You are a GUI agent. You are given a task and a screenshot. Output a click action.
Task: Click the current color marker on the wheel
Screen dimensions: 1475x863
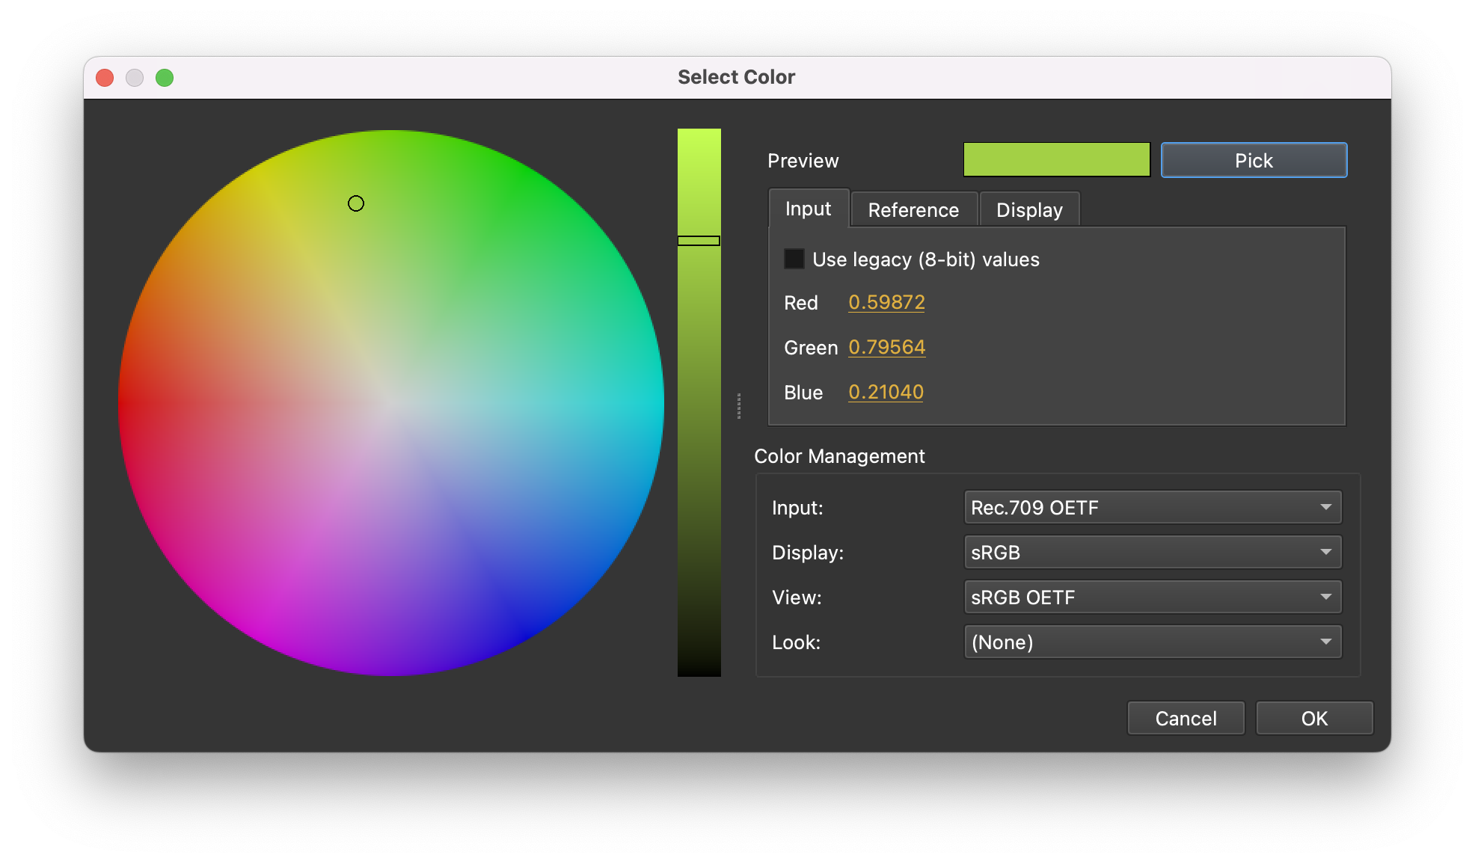pos(356,203)
